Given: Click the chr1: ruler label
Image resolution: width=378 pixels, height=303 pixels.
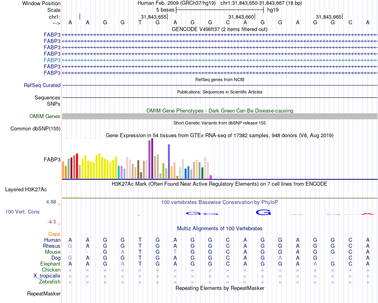Looking at the screenshot, I should click(55, 17).
